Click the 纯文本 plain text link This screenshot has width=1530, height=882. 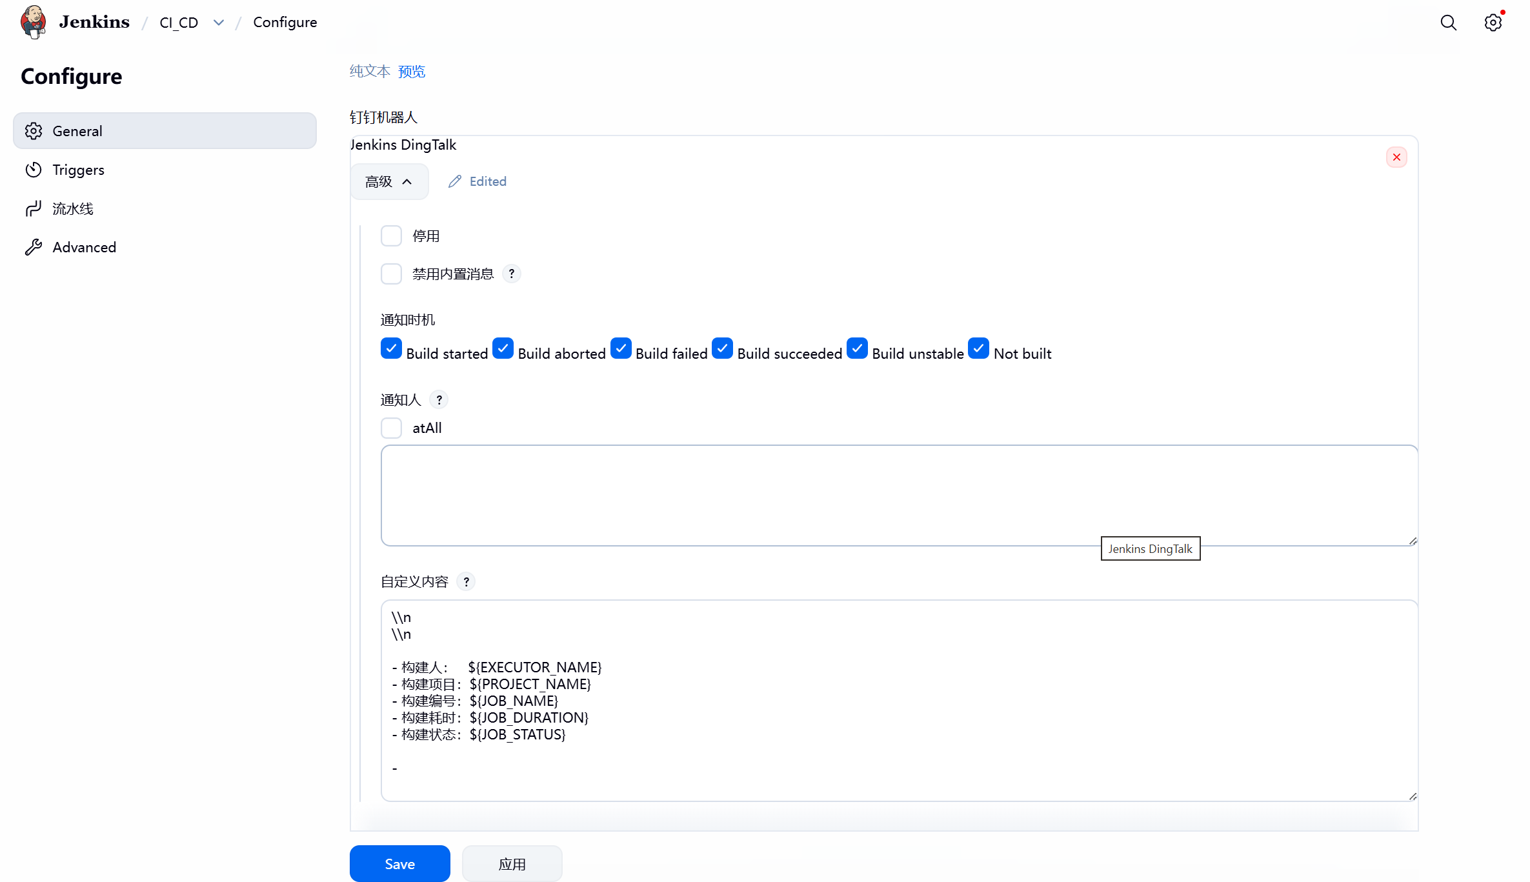tap(370, 71)
